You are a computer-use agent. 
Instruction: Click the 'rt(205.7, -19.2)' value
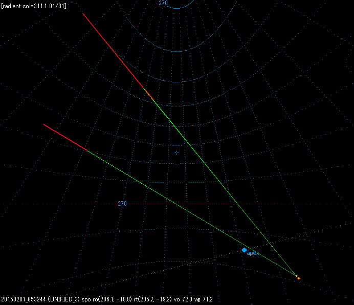[152, 299]
